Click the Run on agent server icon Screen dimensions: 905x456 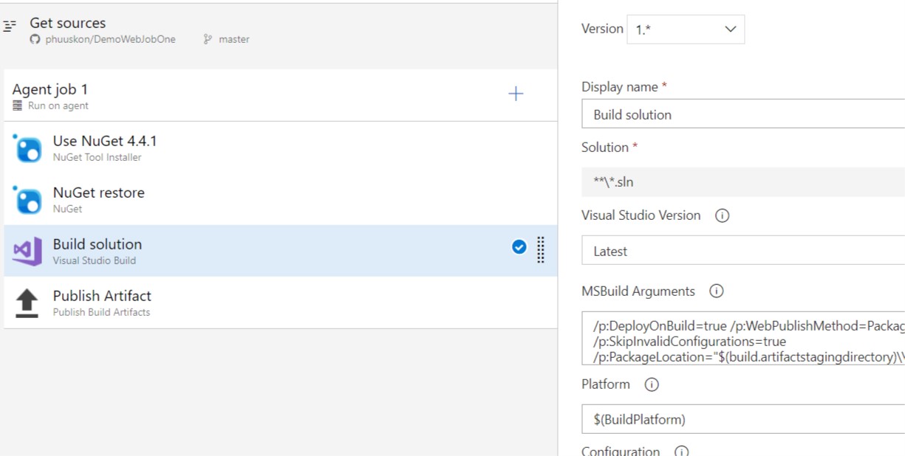(18, 106)
